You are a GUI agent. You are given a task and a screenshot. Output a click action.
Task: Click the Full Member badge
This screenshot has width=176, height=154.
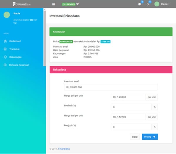coord(68,4)
